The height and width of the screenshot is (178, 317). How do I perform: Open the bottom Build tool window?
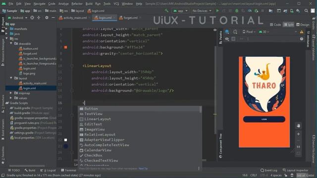pos(30,170)
